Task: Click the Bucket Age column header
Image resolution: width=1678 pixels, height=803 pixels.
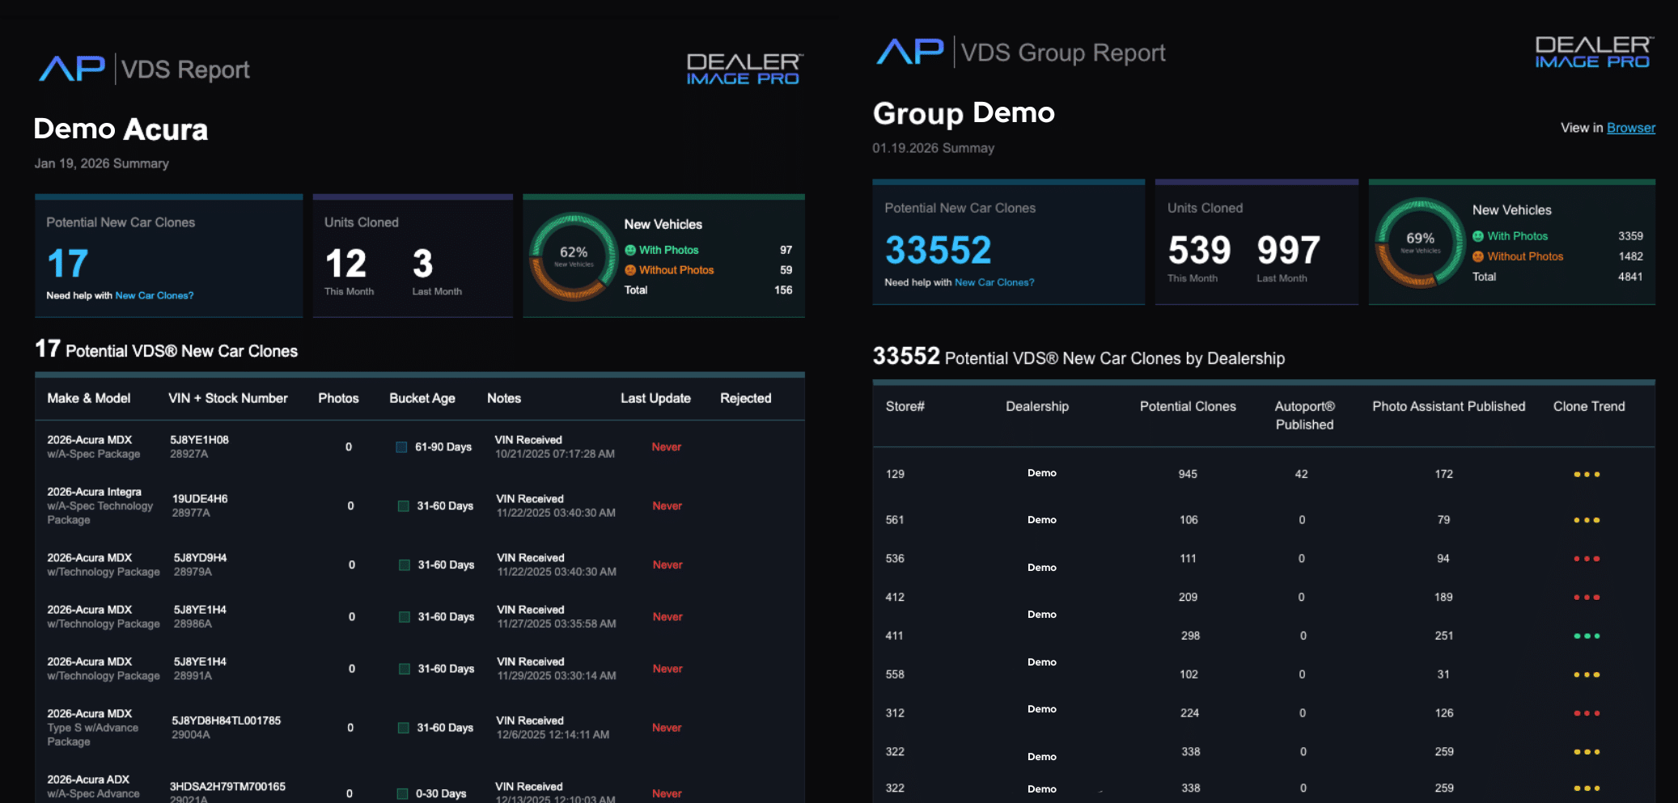Action: click(x=422, y=399)
